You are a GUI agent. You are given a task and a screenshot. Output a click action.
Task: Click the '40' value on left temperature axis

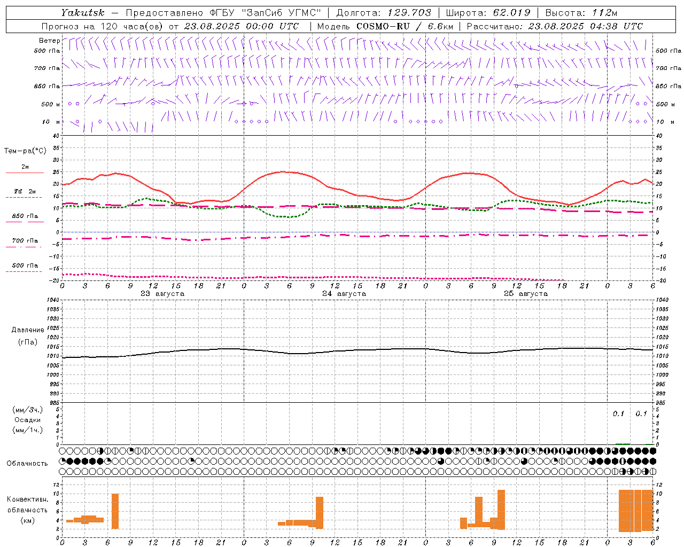(x=57, y=136)
